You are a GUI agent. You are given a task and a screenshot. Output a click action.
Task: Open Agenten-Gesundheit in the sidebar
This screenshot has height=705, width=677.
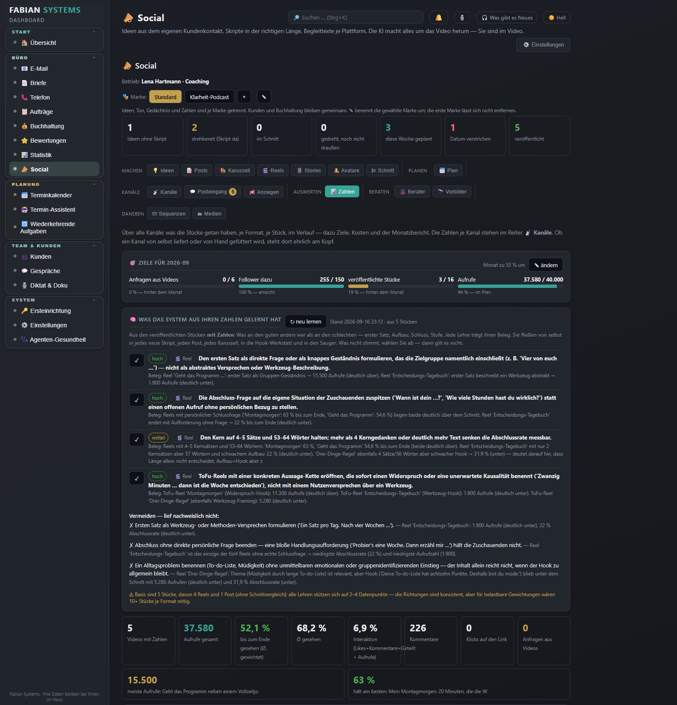click(x=54, y=340)
